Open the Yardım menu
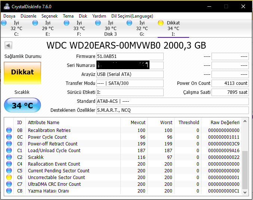This screenshot has width=253, height=200. coord(99,16)
